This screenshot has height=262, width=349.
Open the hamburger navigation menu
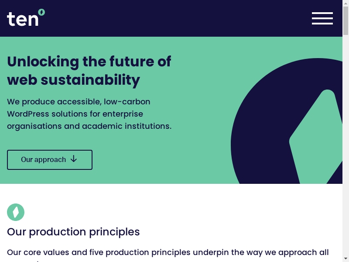point(322,18)
